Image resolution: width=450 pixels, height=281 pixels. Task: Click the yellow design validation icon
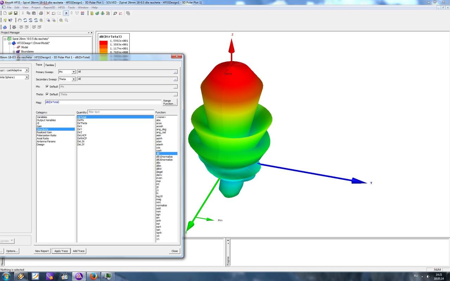(92, 13)
